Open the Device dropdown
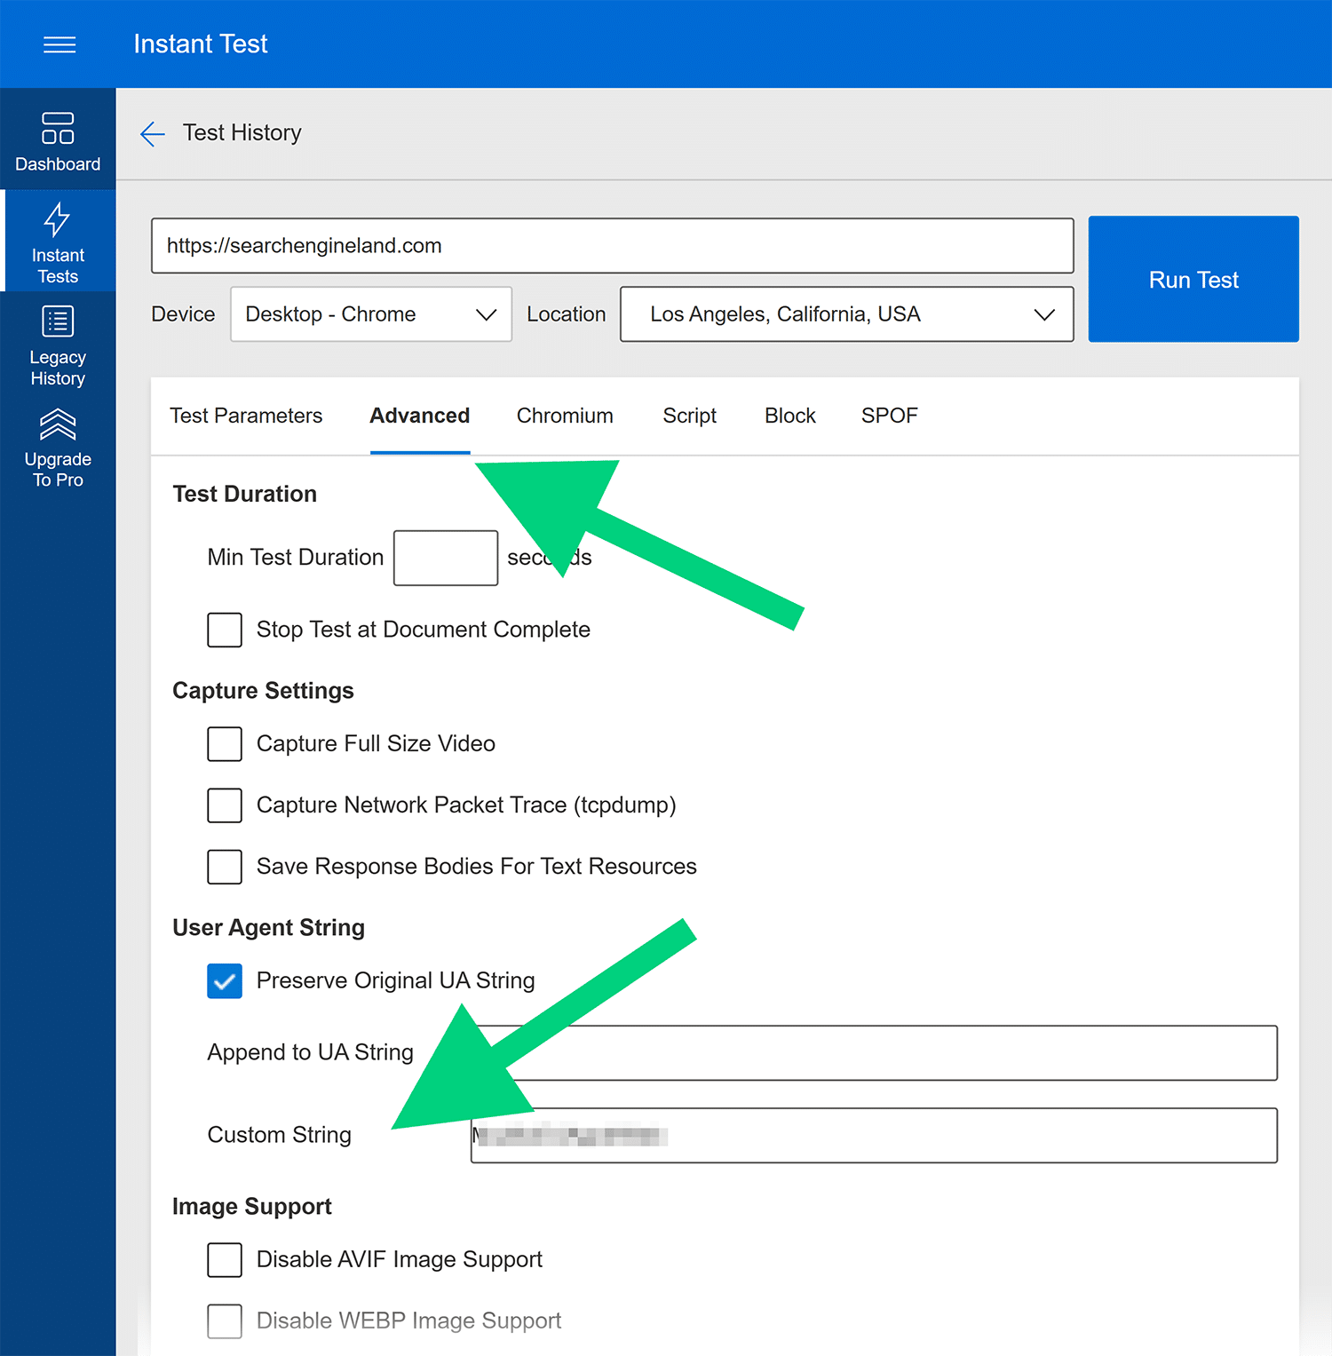1332x1356 pixels. [371, 314]
